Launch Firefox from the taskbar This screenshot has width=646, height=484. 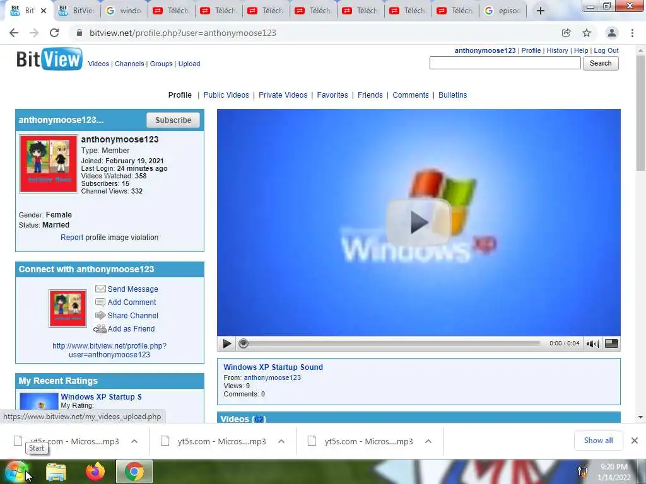(95, 471)
